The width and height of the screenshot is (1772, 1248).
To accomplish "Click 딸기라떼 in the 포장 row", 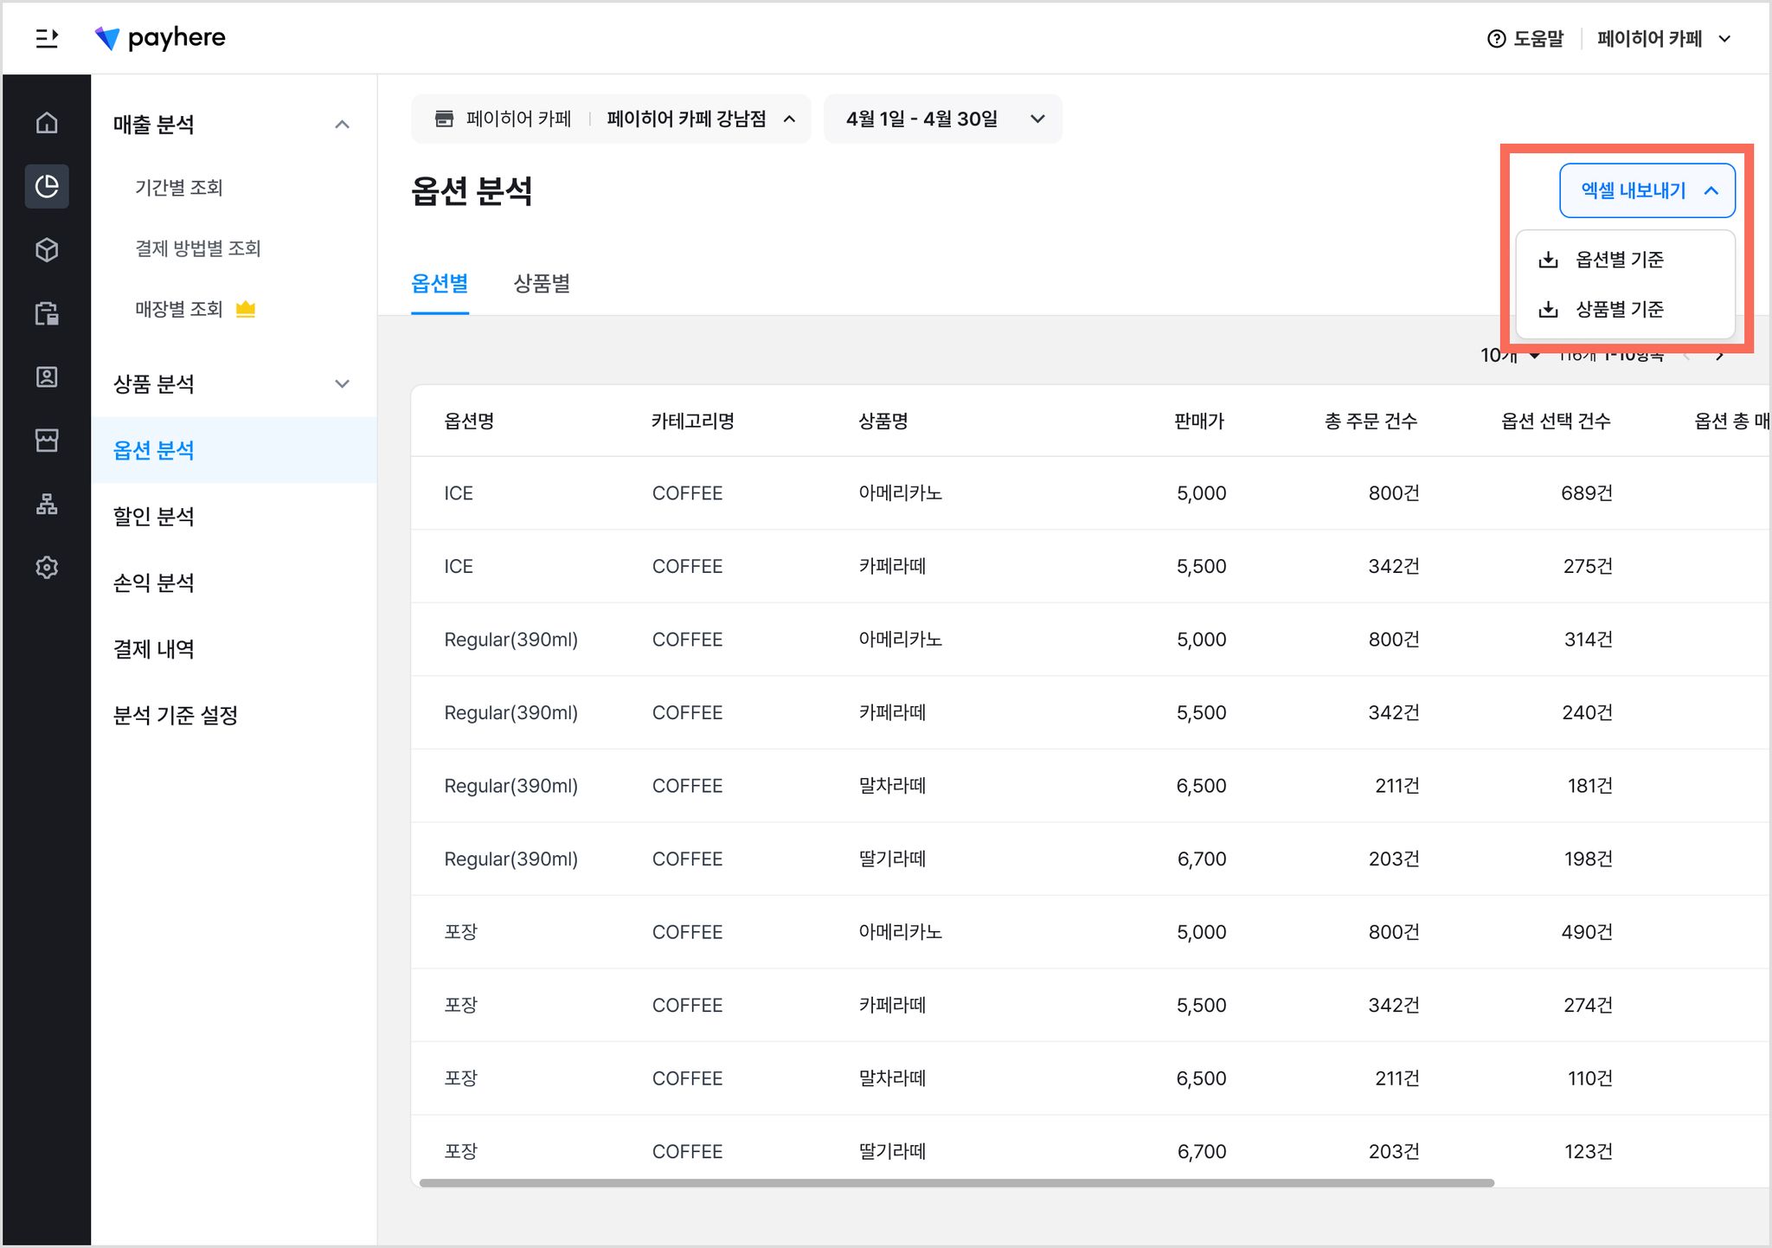I will (x=892, y=1152).
